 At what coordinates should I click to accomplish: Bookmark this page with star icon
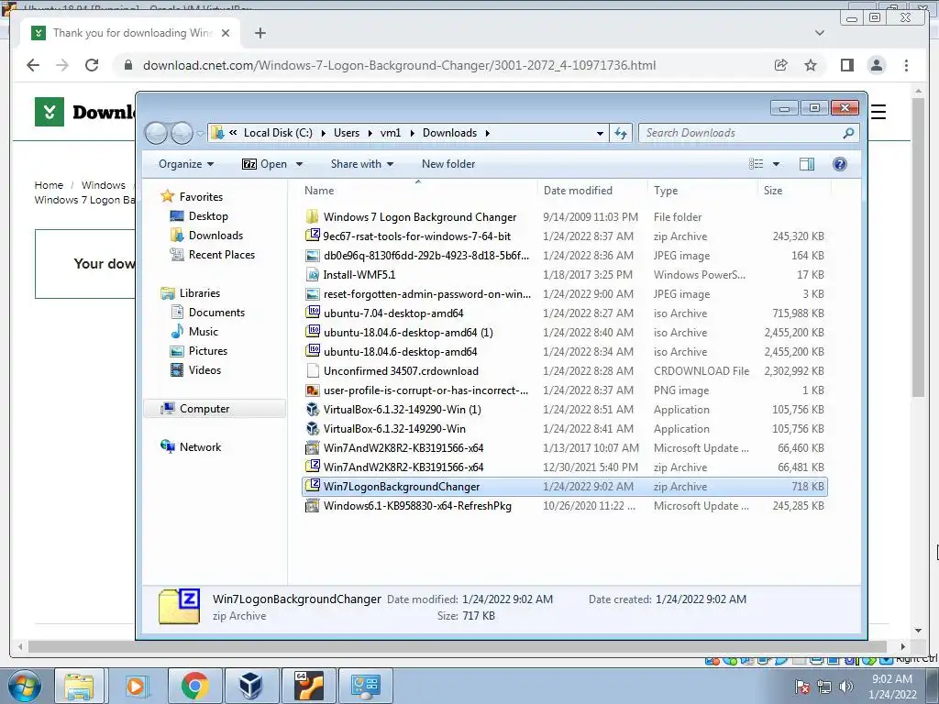click(811, 65)
